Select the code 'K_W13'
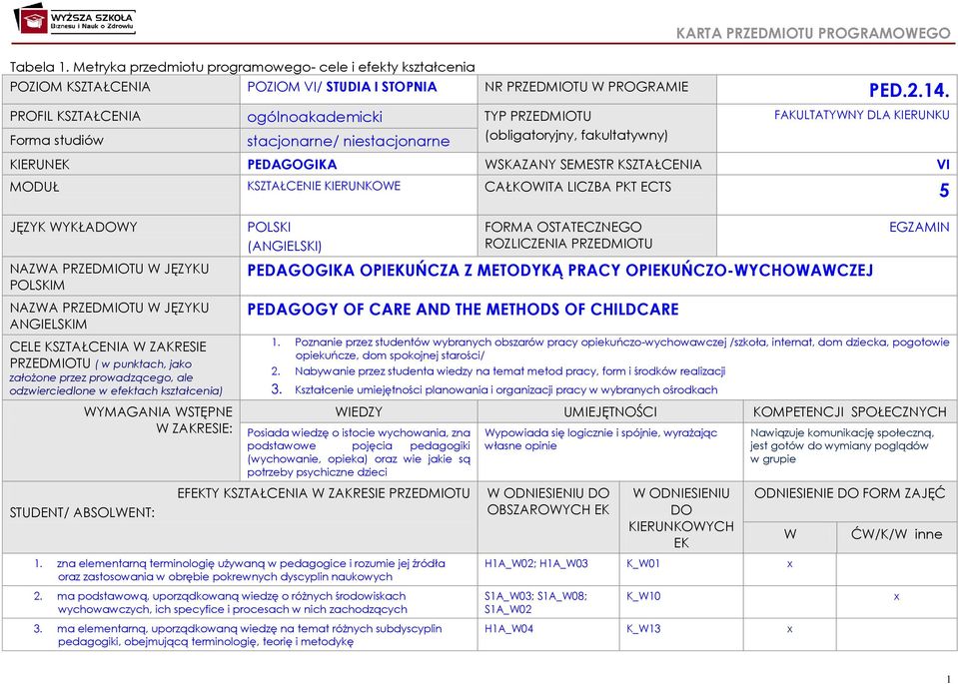Screen dimensions: 958x684 click(x=643, y=628)
